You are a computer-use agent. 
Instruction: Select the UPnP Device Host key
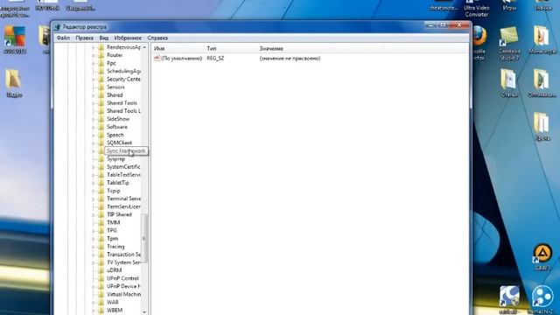[123, 286]
